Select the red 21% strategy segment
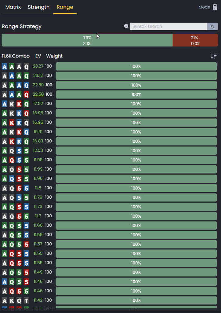This screenshot has width=221, height=313. tap(195, 40)
